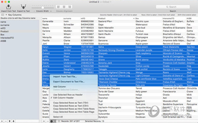Choose Copy Selected Rows as Text (TSV)
The height and width of the screenshot is (123, 198).
click(x=71, y=103)
